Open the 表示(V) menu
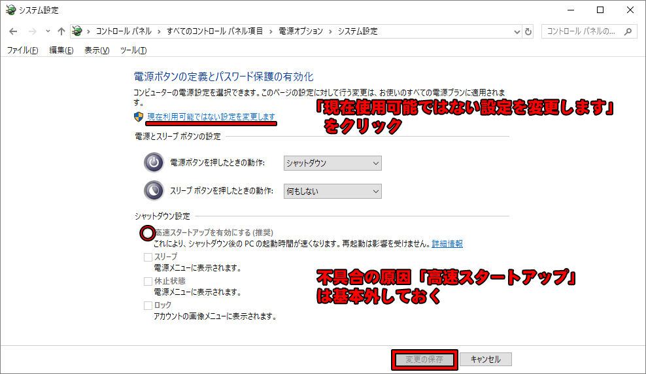Screen dimensions: 646x374 tap(97, 50)
